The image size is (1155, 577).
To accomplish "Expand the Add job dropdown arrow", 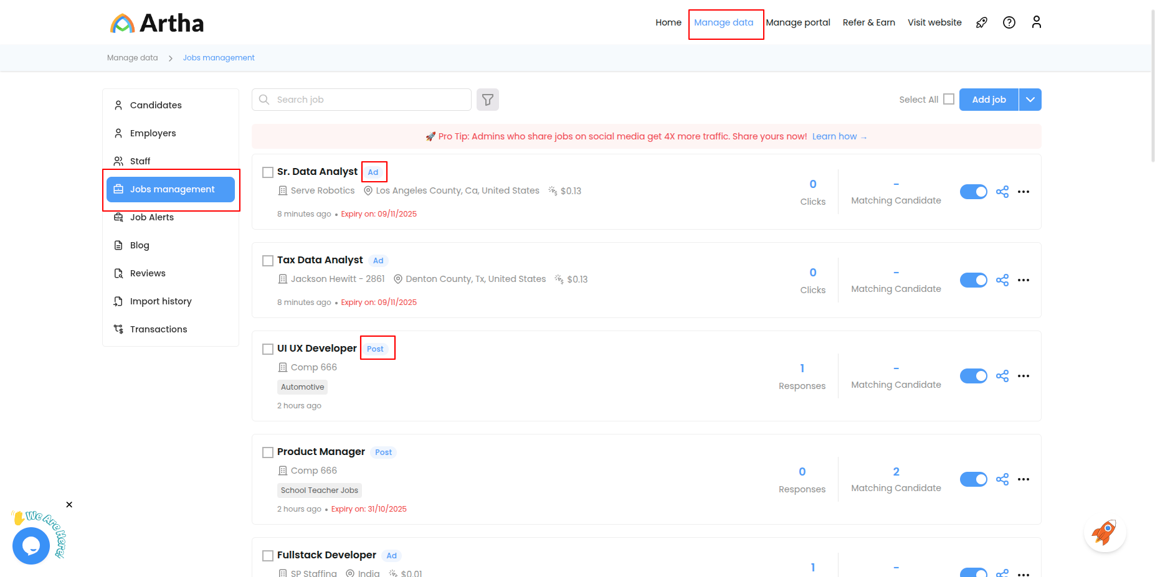I will coord(1030,100).
